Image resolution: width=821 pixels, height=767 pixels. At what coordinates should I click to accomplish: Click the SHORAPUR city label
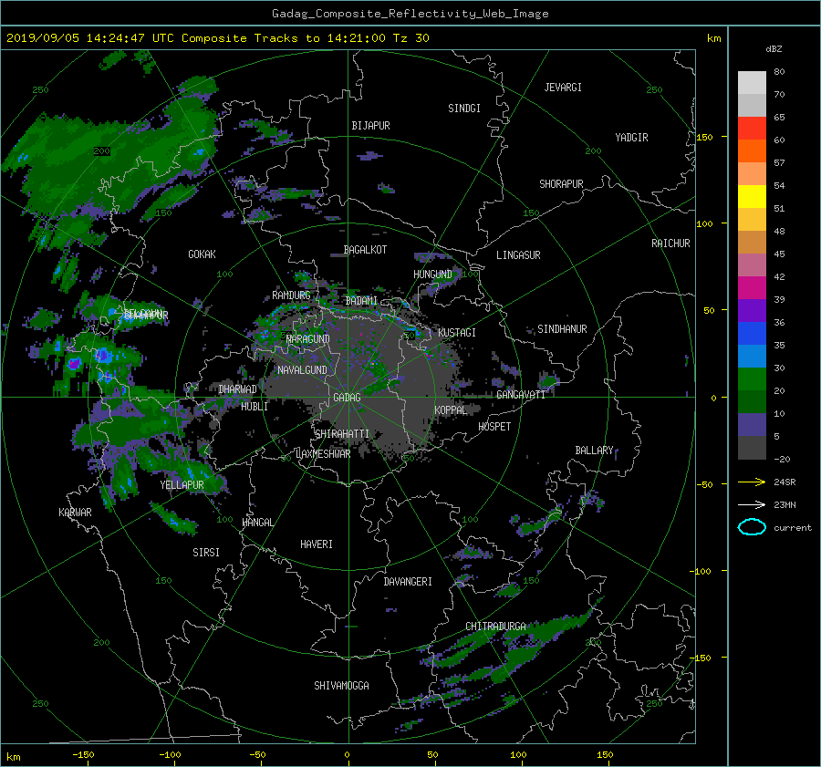561,184
